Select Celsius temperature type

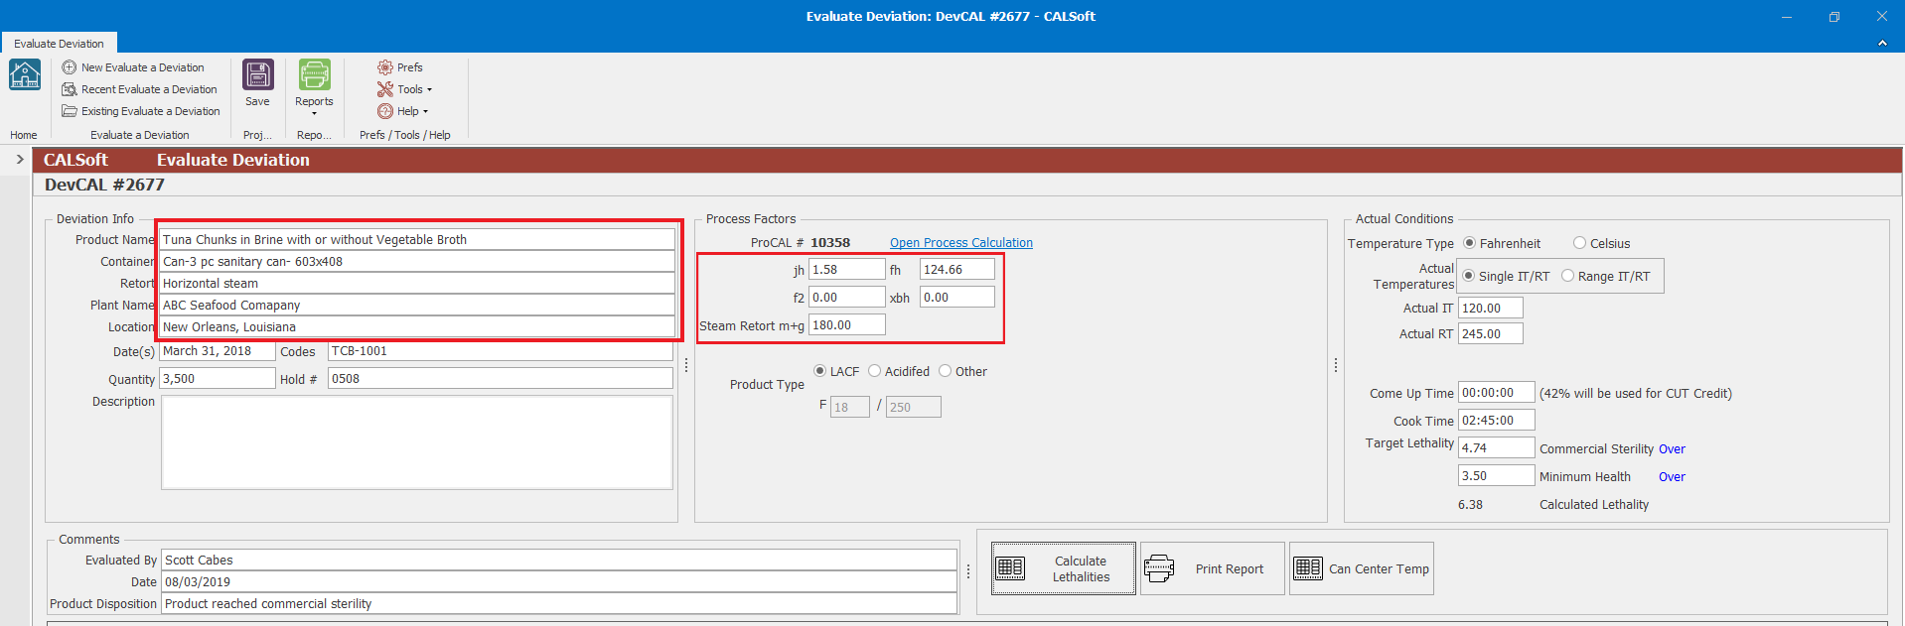tap(1579, 243)
